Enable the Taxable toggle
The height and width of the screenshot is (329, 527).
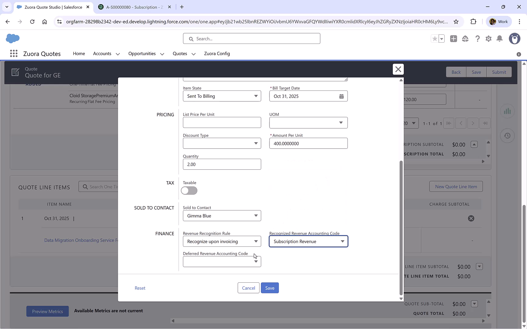(x=189, y=190)
